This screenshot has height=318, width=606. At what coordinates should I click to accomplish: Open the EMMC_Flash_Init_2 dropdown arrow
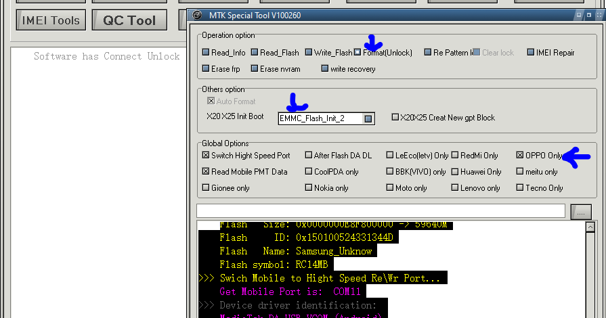click(x=368, y=118)
